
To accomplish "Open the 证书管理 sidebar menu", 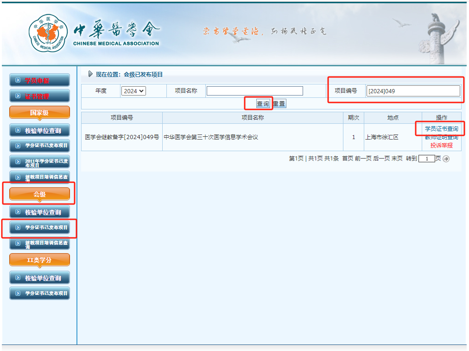I will [39, 96].
